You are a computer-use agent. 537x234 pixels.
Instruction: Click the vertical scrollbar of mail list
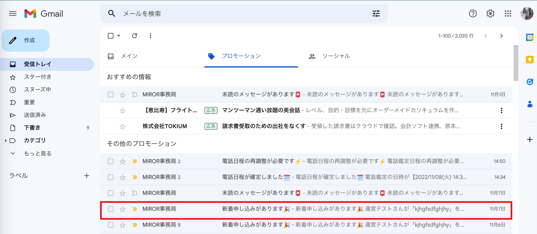(516, 63)
